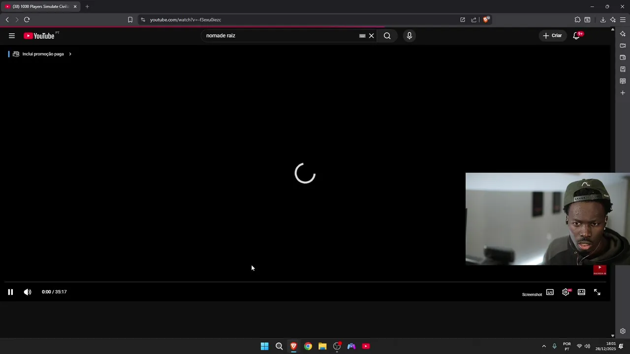The image size is (630, 354).
Task: Switch the video to full screen
Action: [x=597, y=292]
